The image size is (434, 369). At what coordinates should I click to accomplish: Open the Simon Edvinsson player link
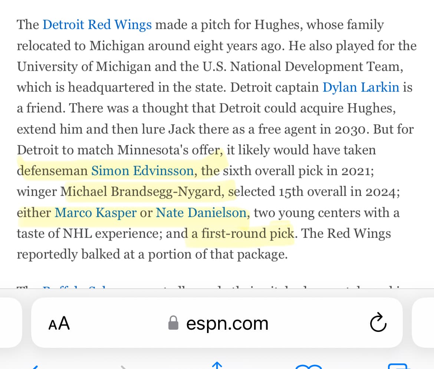(142, 171)
